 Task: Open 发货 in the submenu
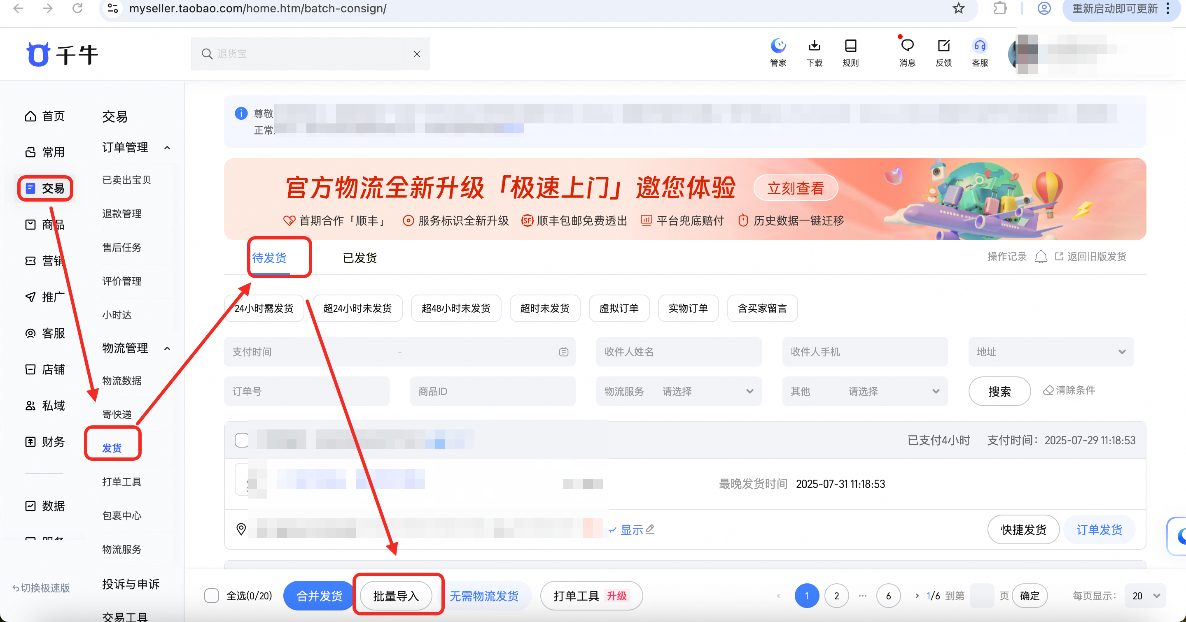click(112, 448)
